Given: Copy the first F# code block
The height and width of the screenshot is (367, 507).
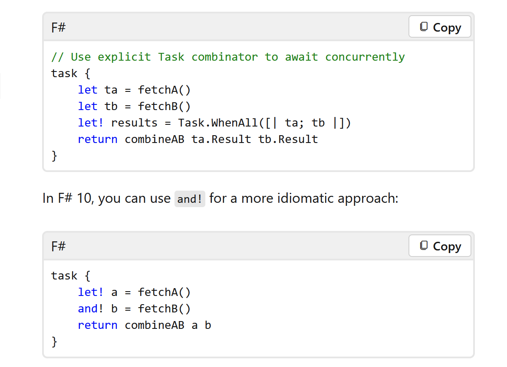Looking at the screenshot, I should pos(440,27).
